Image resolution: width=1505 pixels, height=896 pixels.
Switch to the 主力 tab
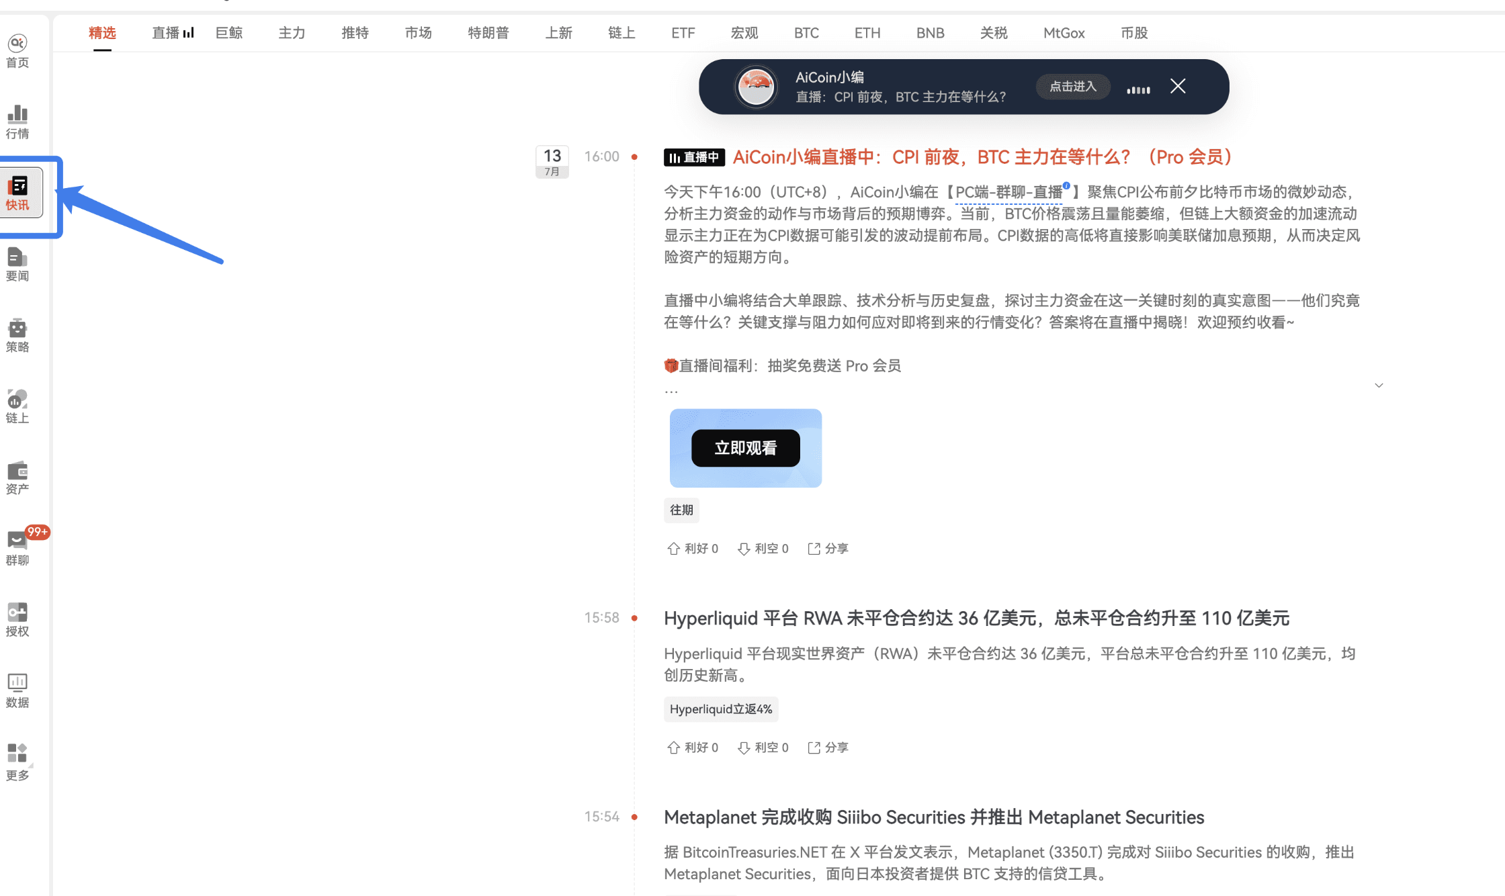tap(292, 33)
